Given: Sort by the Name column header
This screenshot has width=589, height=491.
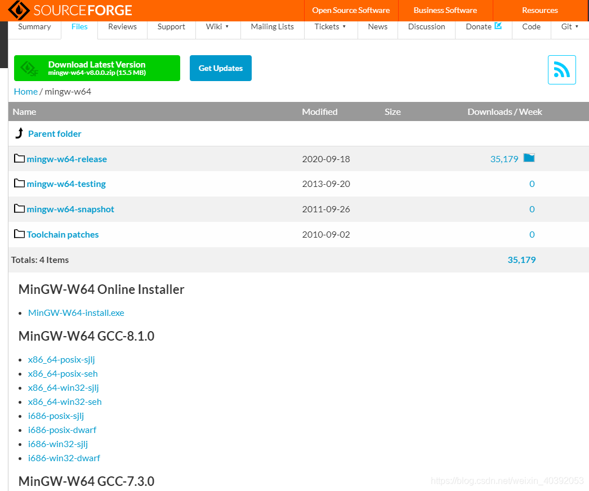Looking at the screenshot, I should coord(24,112).
